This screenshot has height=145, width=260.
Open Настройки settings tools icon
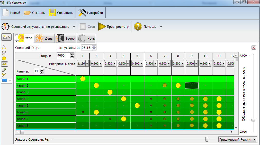[x=82, y=13]
